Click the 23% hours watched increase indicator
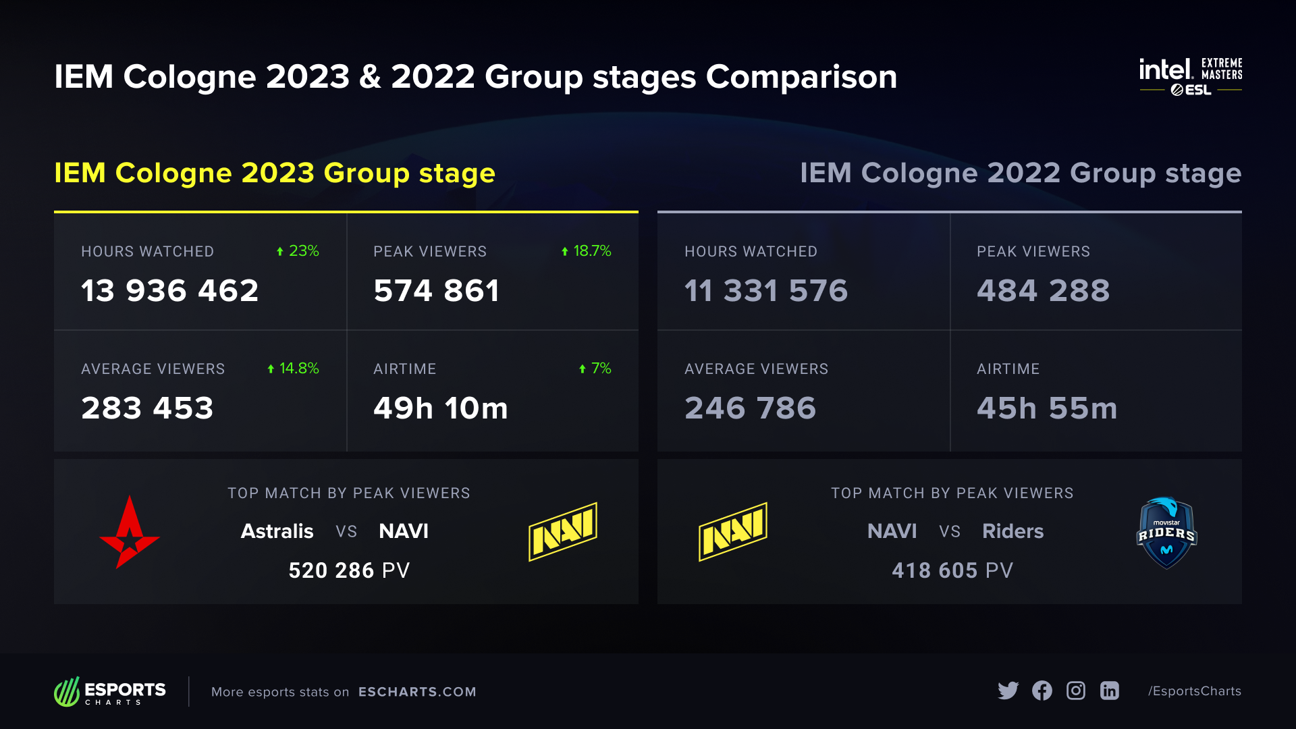 click(x=298, y=251)
